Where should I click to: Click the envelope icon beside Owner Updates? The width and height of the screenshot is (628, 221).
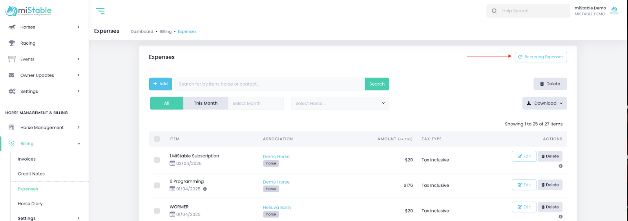(x=12, y=75)
